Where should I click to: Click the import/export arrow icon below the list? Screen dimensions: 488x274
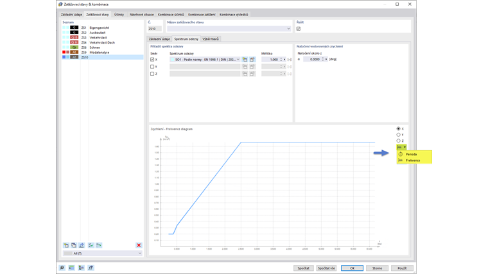click(x=82, y=245)
